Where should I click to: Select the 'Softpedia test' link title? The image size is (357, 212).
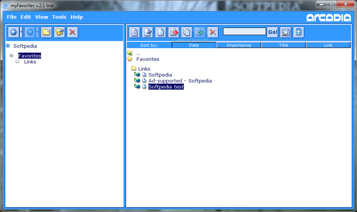click(x=166, y=87)
